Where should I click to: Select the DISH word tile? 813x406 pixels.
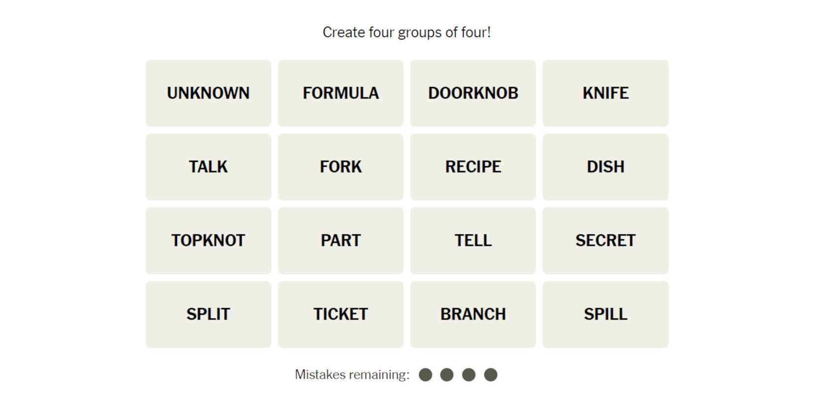tap(605, 167)
